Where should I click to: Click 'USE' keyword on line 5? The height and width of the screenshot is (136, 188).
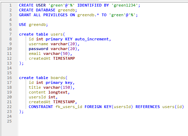coord(23,25)
